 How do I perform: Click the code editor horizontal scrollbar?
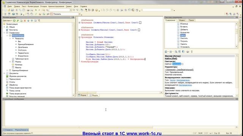pyautogui.click(x=119, y=93)
